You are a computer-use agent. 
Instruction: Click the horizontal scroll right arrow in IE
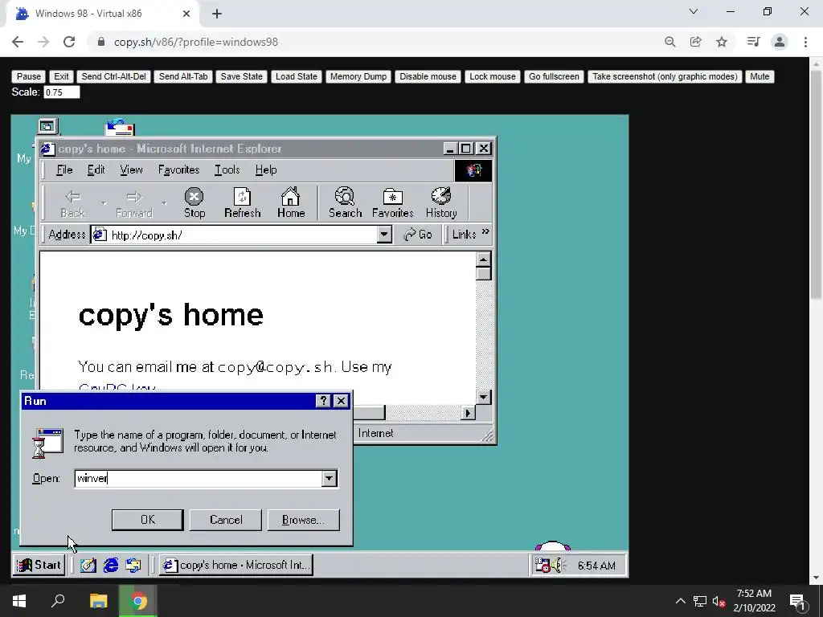click(468, 414)
